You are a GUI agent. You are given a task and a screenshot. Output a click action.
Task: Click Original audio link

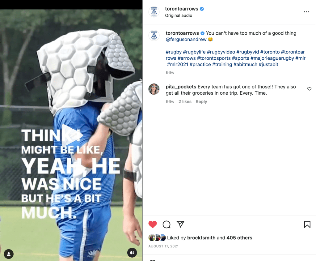(x=178, y=15)
